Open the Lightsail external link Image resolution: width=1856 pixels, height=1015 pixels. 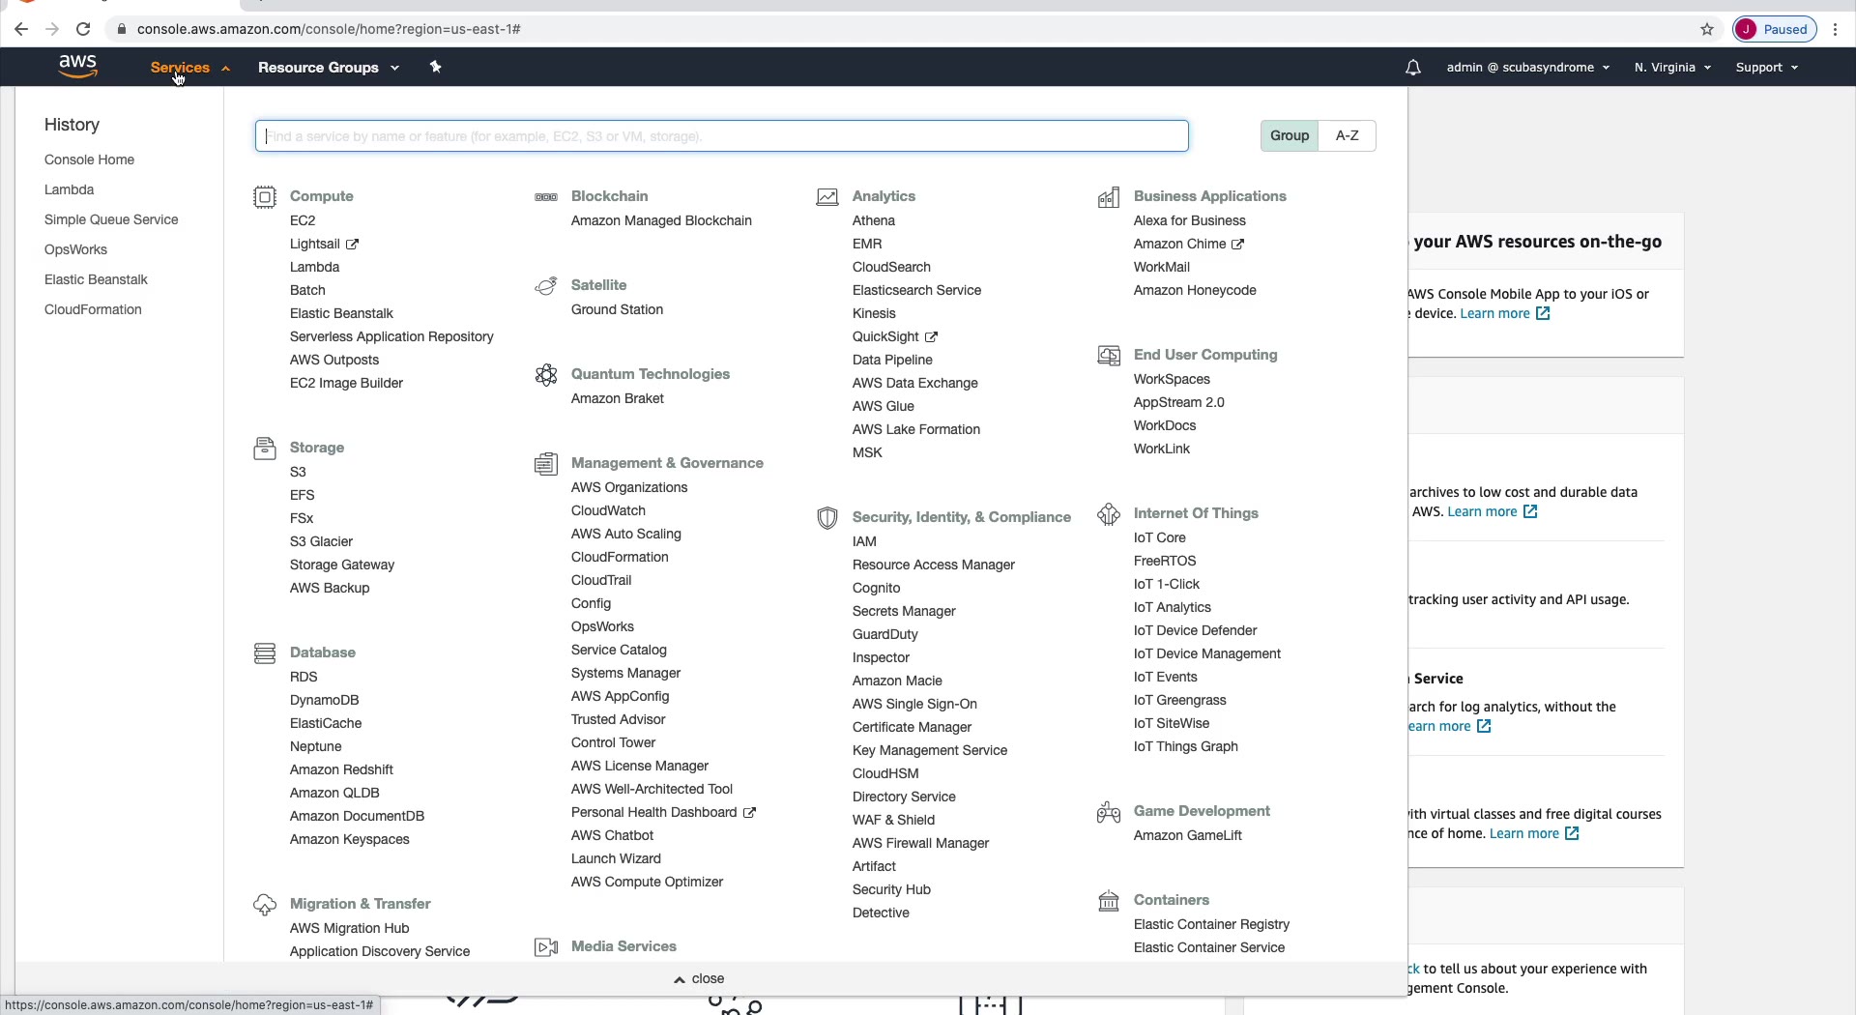(324, 244)
